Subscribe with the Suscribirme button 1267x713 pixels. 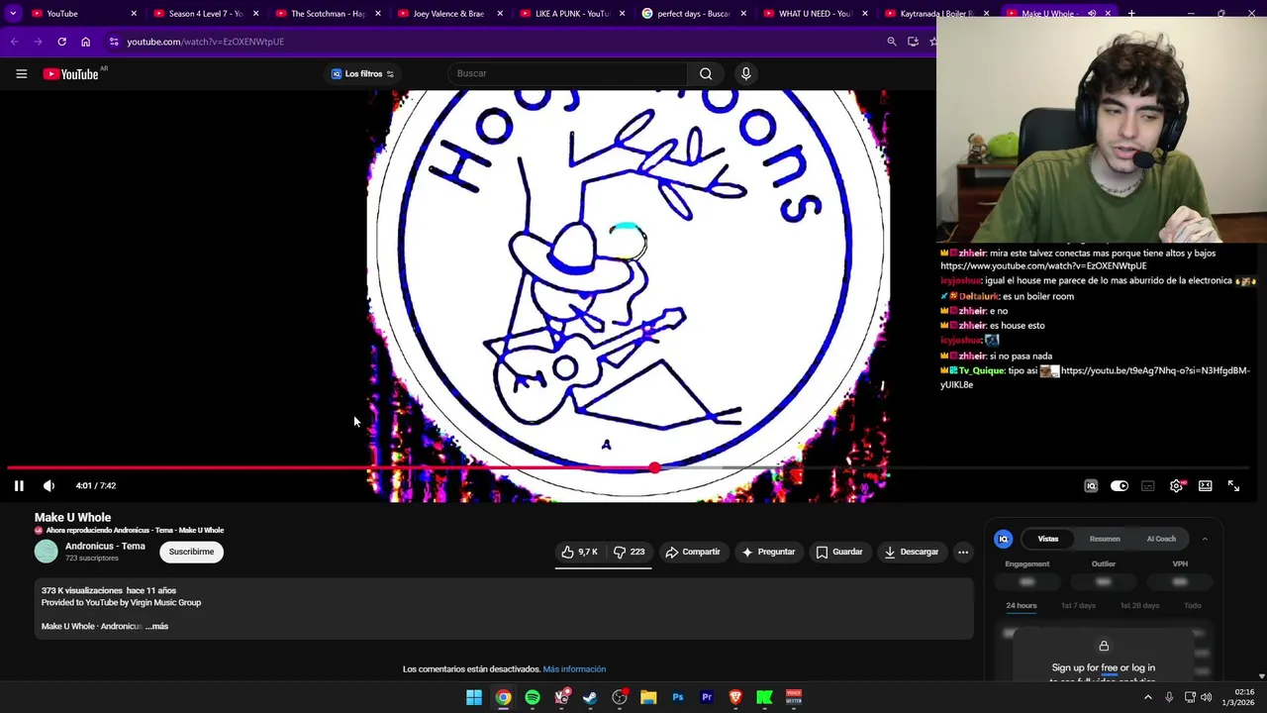point(191,552)
